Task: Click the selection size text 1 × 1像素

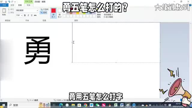Action: [34, 100]
